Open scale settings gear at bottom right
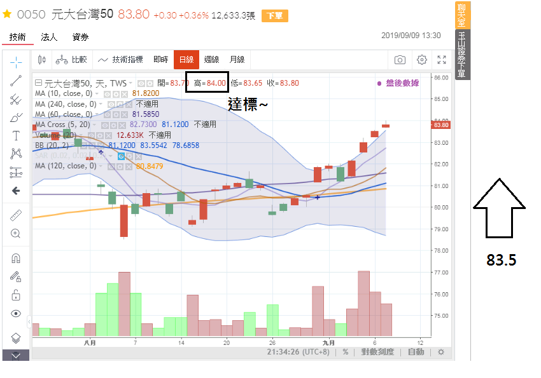The height and width of the screenshot is (378, 541). (441, 352)
